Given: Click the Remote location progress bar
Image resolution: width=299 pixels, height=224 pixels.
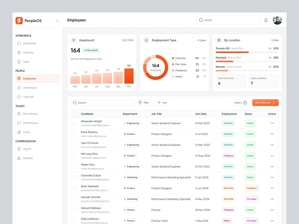Looking at the screenshot, I should click(247, 71).
